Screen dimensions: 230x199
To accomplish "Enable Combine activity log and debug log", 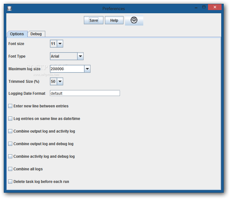I will [10, 156].
